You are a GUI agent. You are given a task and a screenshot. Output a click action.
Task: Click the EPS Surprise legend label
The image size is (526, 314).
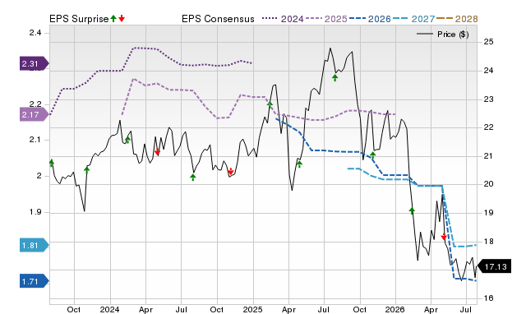tap(79, 19)
